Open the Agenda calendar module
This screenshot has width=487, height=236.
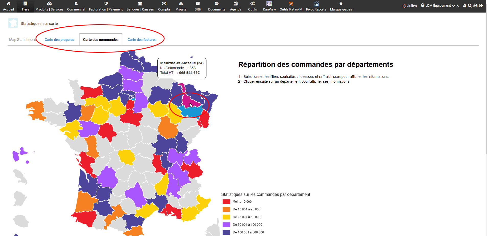click(x=235, y=6)
